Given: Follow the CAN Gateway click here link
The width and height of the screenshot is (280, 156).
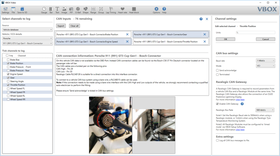Looking at the screenshot, I should click(x=240, y=100).
